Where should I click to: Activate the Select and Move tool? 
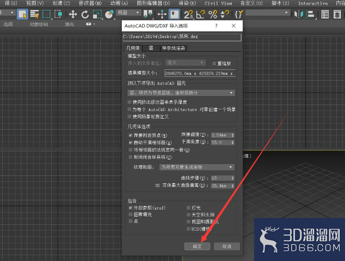pyautogui.click(x=73, y=14)
